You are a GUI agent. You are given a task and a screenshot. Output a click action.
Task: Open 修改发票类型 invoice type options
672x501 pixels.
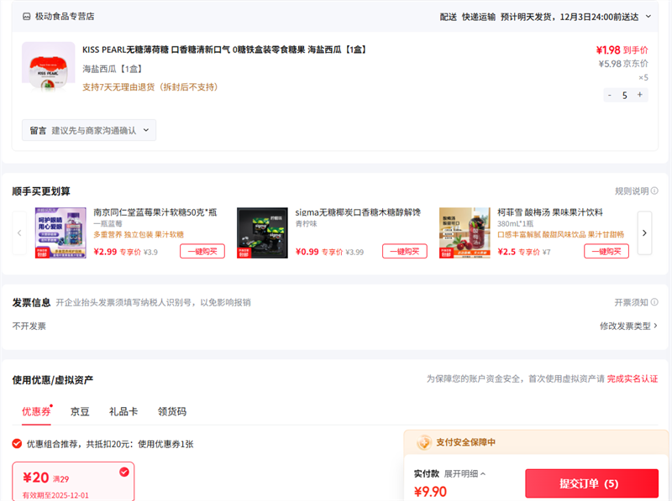click(628, 326)
